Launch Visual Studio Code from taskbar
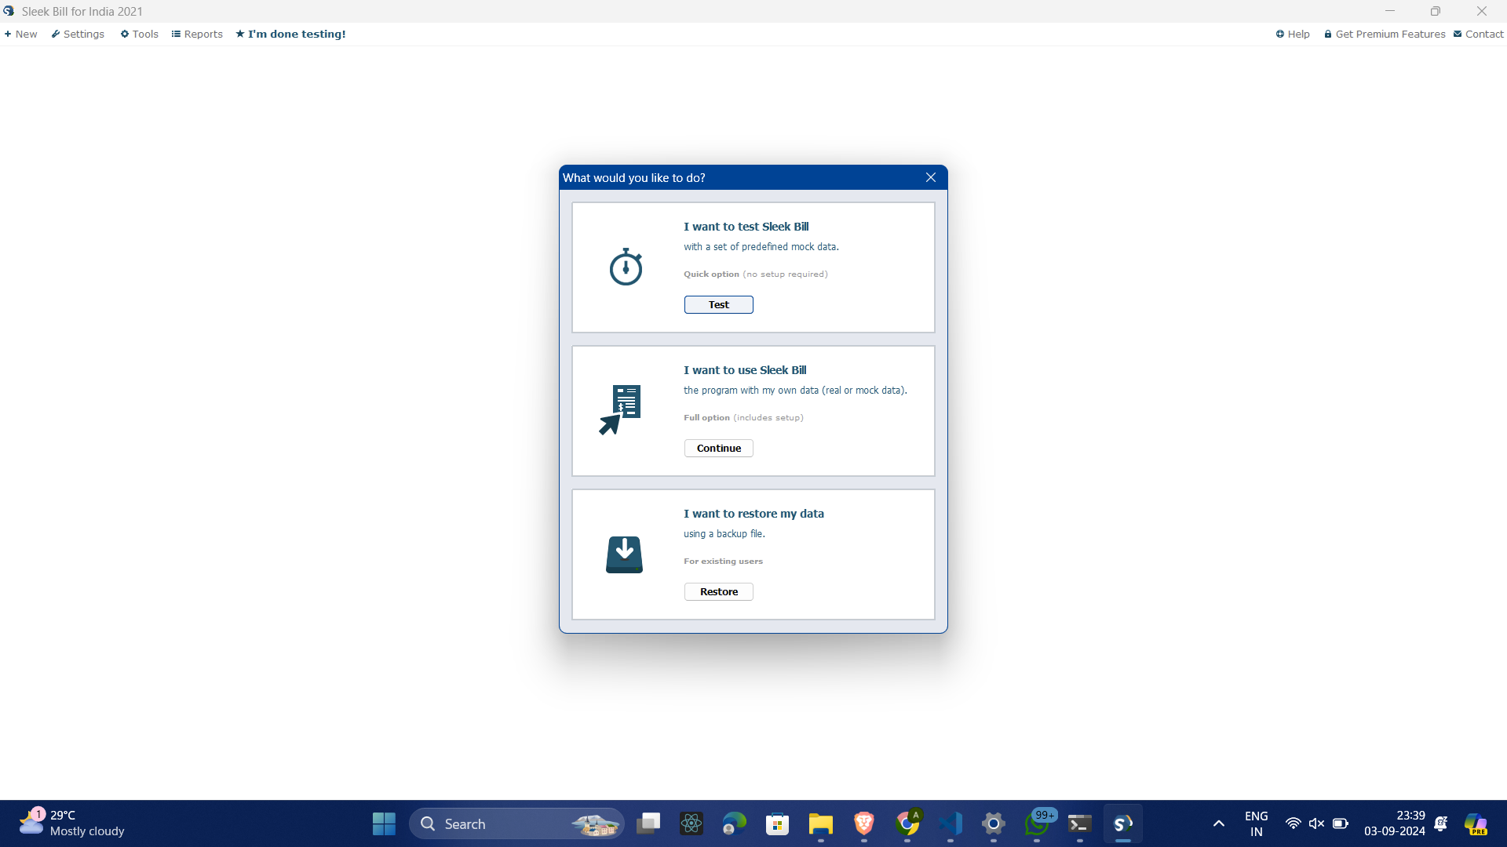The height and width of the screenshot is (847, 1507). click(950, 823)
